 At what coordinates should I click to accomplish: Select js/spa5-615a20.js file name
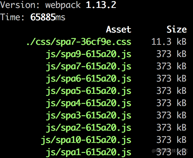click(x=89, y=91)
